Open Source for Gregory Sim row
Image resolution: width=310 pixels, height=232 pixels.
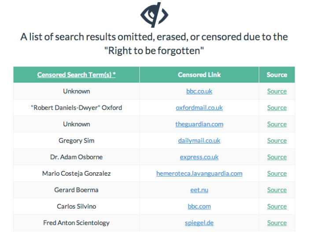(x=277, y=141)
